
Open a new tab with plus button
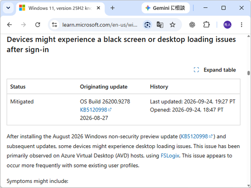112,8
